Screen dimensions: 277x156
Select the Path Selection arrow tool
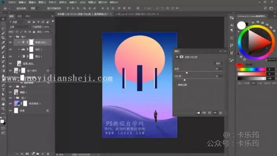coord(3,94)
